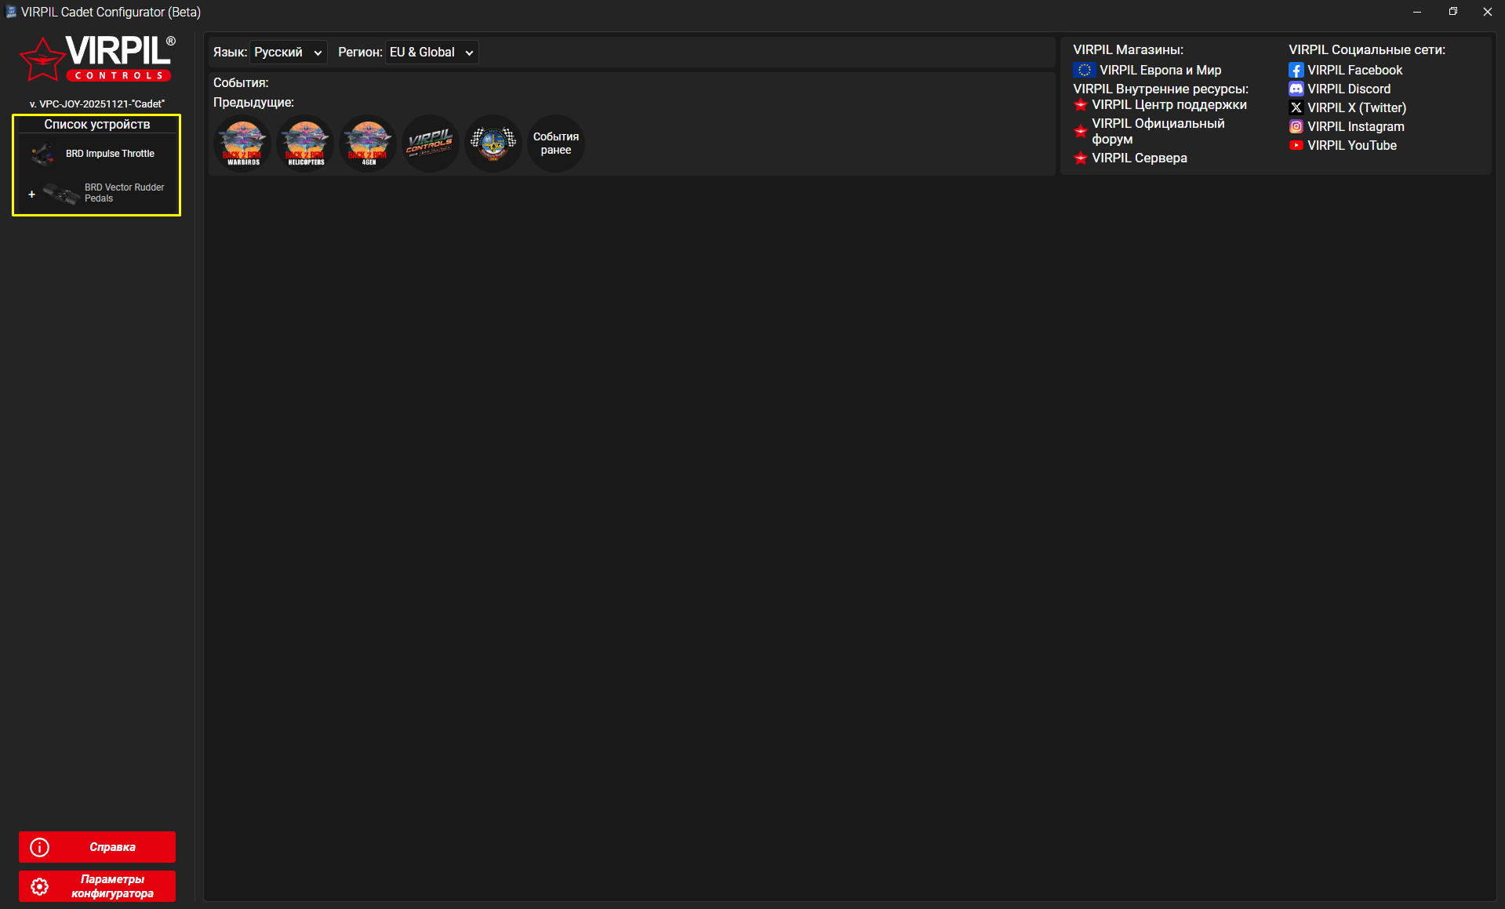Click the EU flag store icon
The image size is (1505, 909).
(x=1084, y=71)
